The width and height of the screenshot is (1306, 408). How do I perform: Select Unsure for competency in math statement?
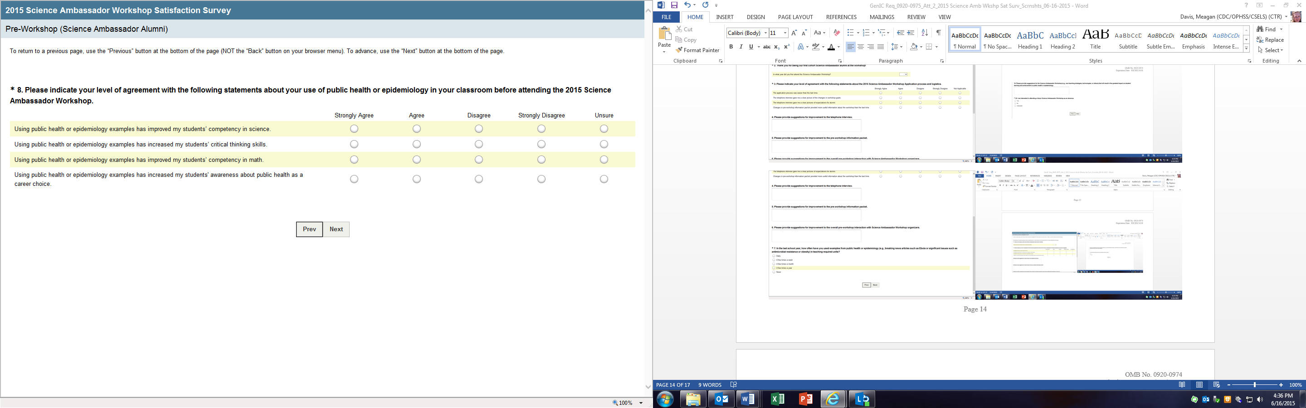[603, 160]
